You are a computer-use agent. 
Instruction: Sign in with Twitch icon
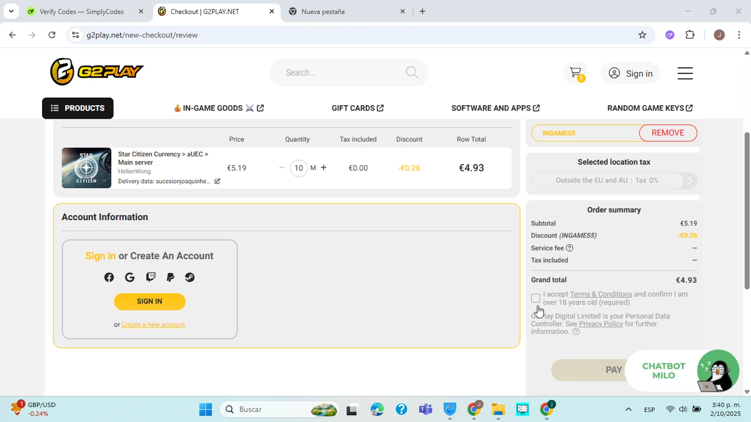151,277
